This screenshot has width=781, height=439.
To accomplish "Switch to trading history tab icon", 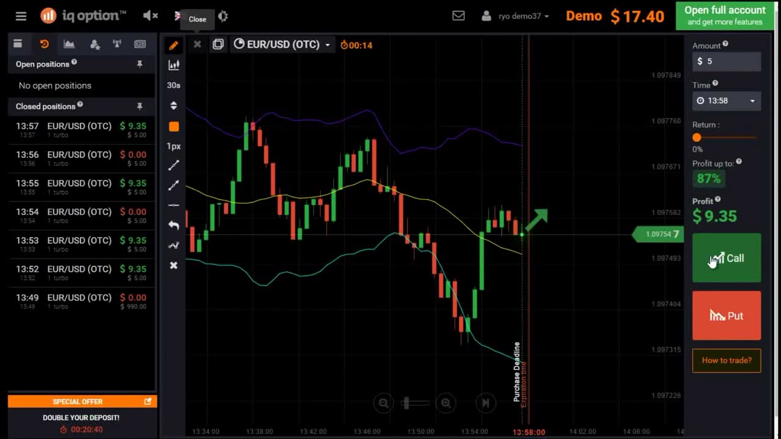I will click(x=44, y=44).
